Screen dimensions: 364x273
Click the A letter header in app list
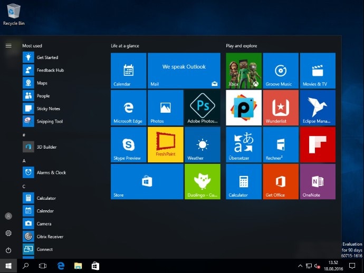point(24,161)
